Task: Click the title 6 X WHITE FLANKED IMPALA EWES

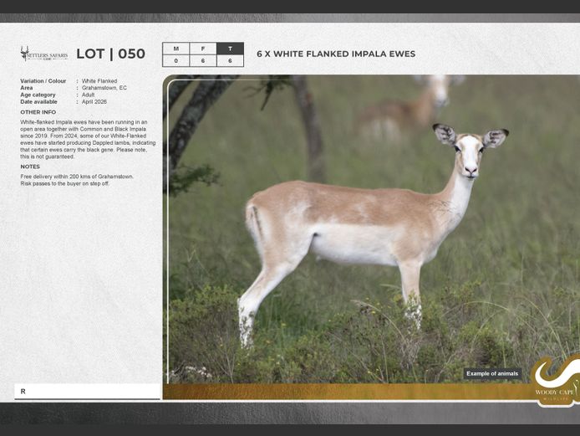Action: 336,54
